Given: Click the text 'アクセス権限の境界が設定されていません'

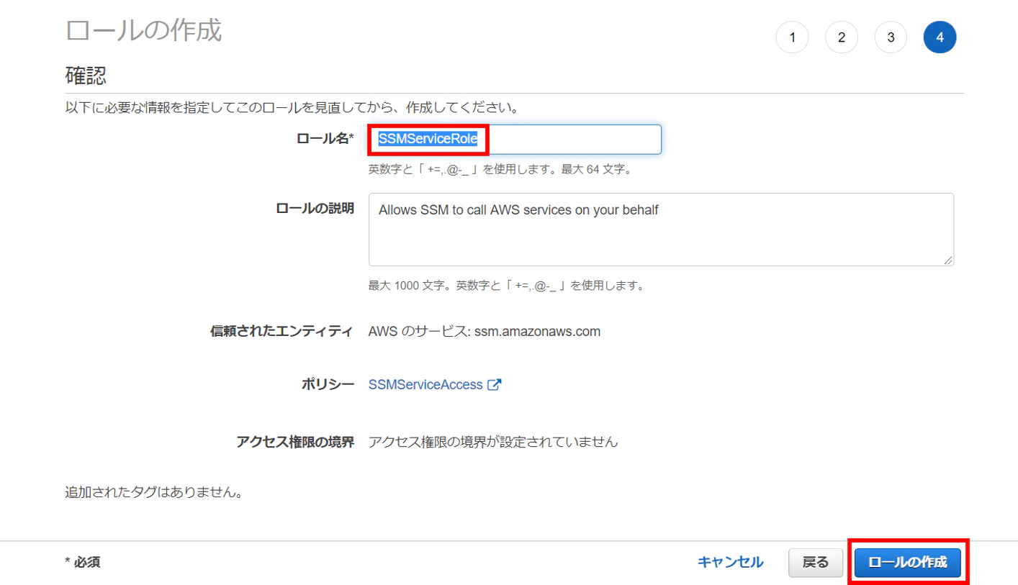Looking at the screenshot, I should (493, 442).
